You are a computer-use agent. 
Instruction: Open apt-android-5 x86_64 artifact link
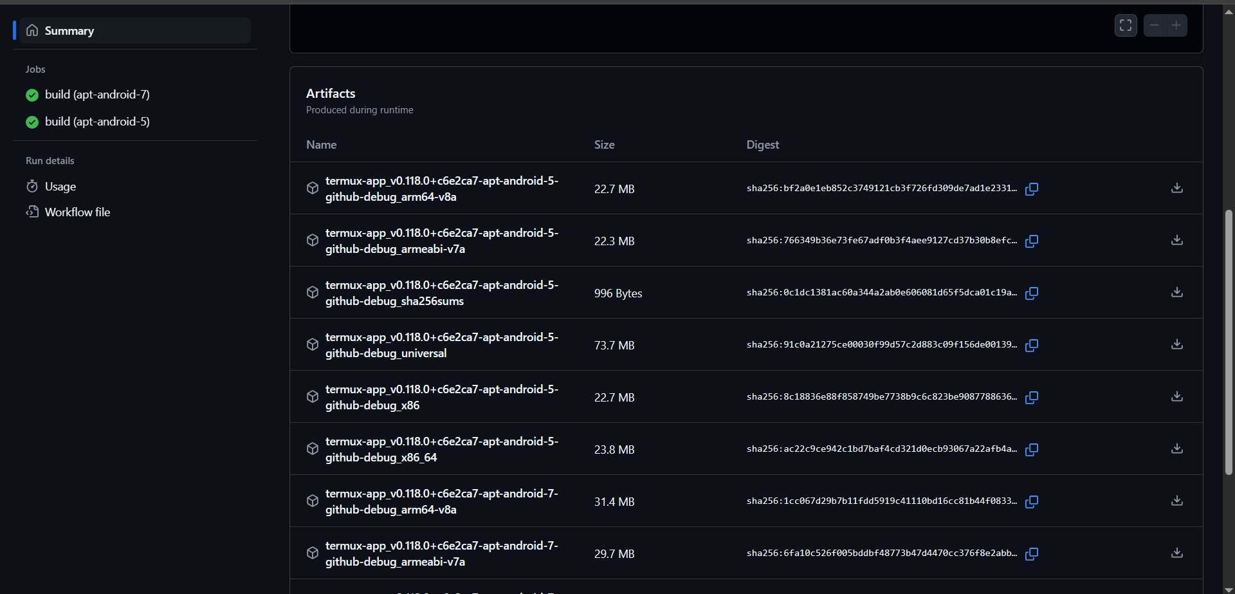[x=441, y=449]
